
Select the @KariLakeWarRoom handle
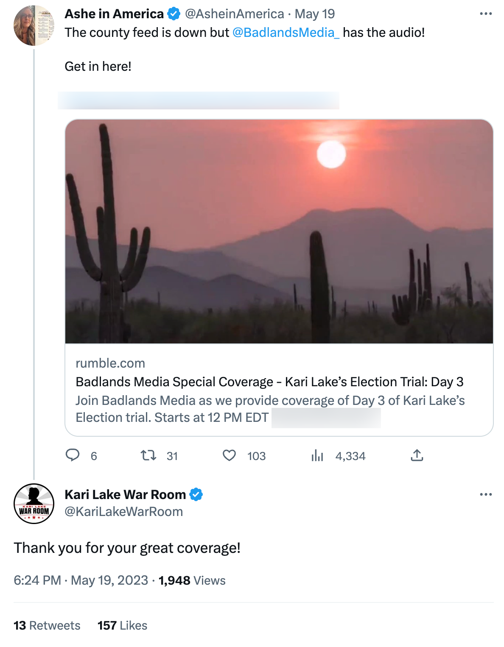coord(123,512)
